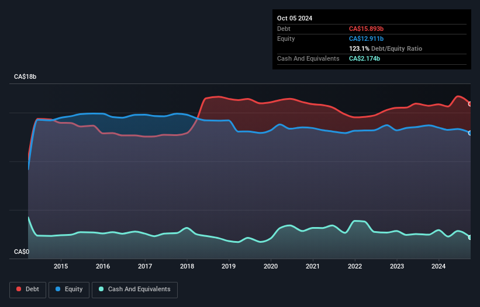Click the CA$15.893b debt value
480x307 pixels.
coord(366,29)
